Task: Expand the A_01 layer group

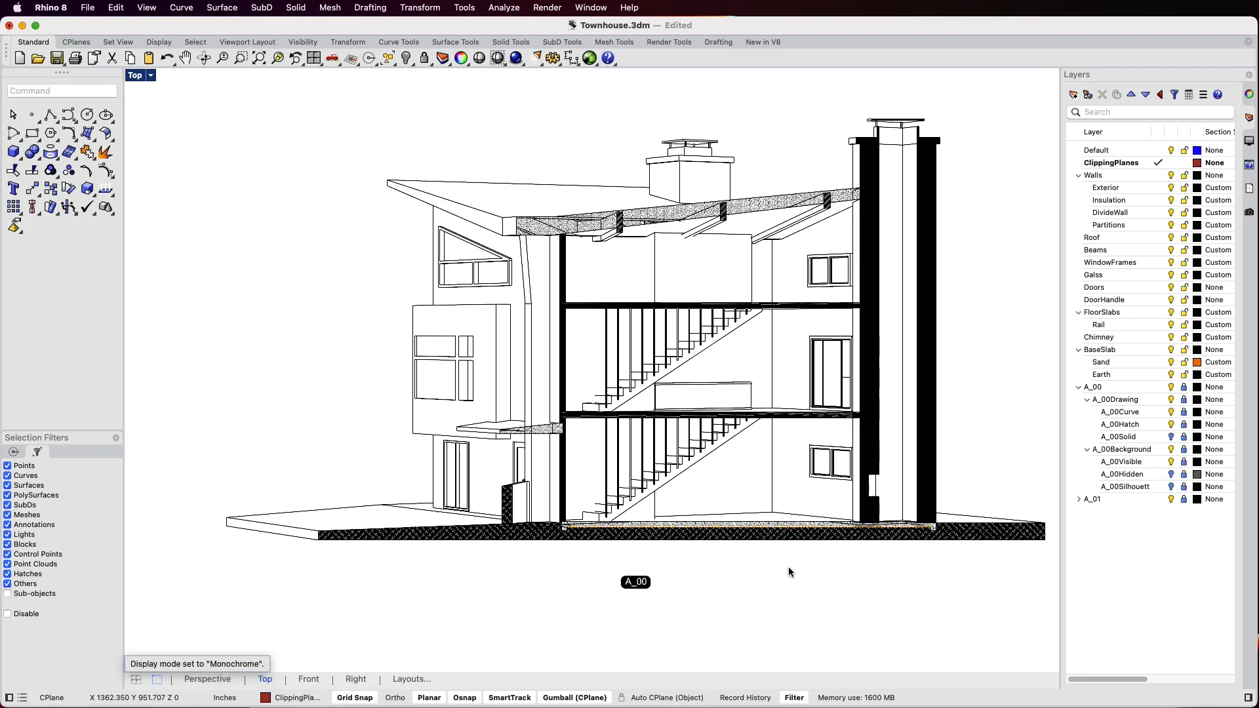Action: (1079, 499)
